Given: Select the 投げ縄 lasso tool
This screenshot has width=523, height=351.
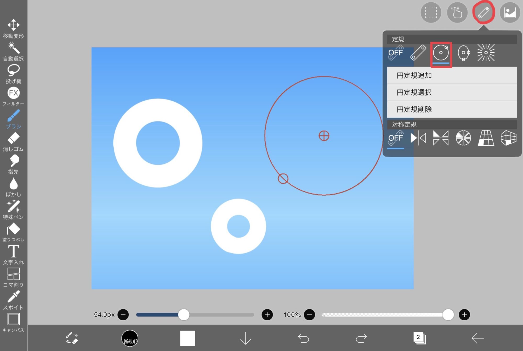Looking at the screenshot, I should point(13,74).
